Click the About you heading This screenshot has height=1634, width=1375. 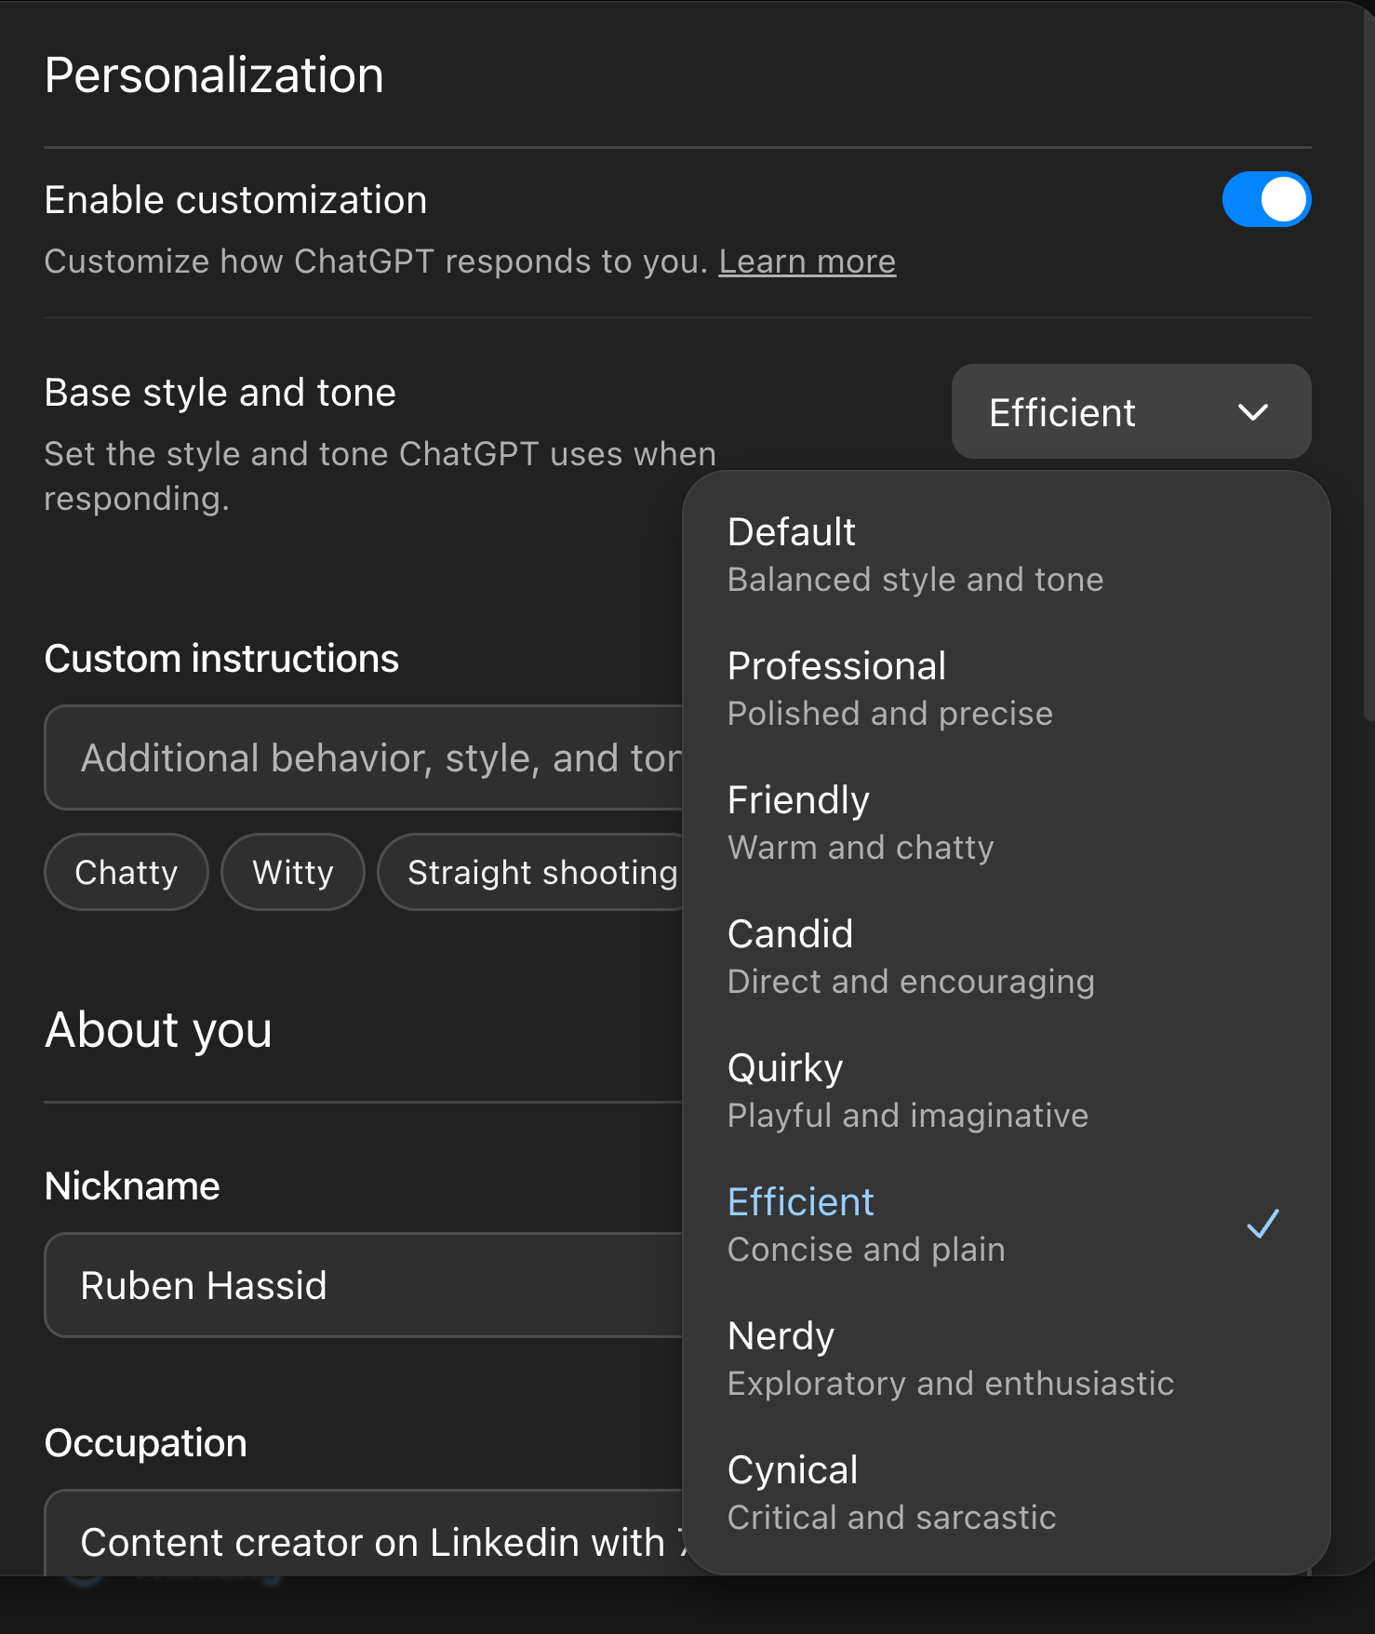tap(158, 1030)
